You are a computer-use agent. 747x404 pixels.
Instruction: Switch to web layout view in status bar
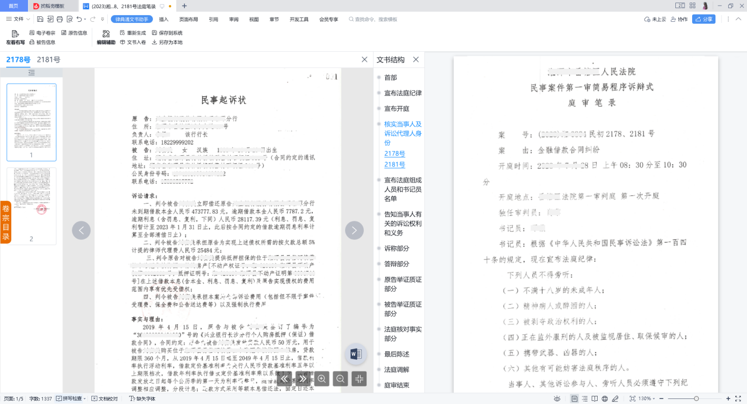click(605, 399)
